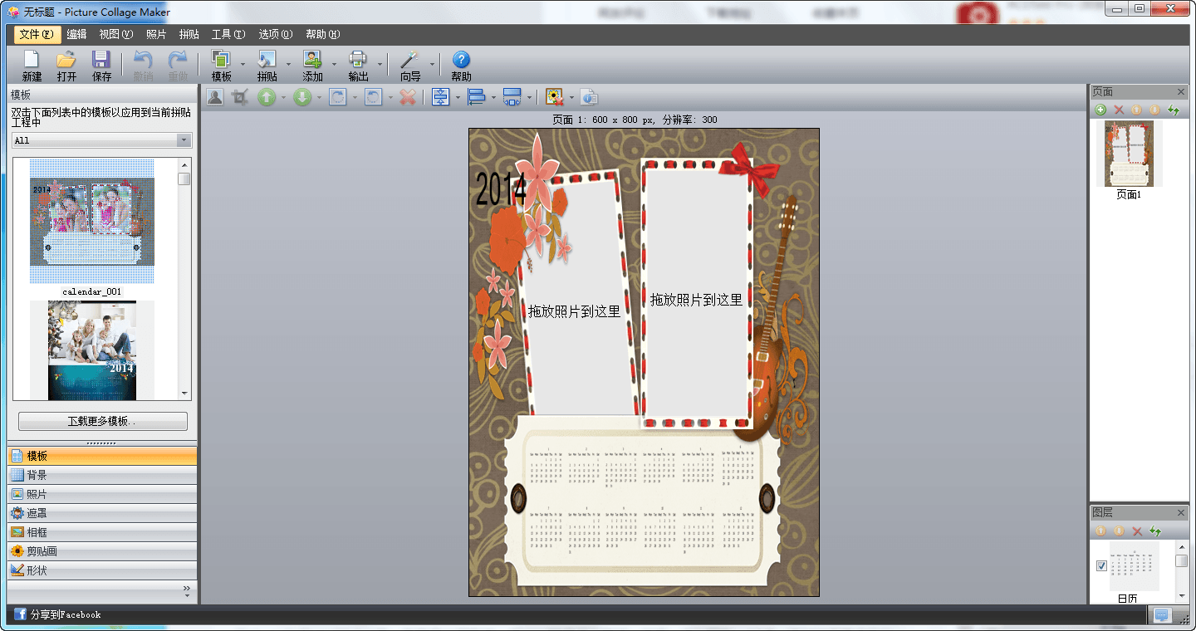Open the 文件(F) menu
This screenshot has height=631, width=1196.
pyautogui.click(x=37, y=34)
